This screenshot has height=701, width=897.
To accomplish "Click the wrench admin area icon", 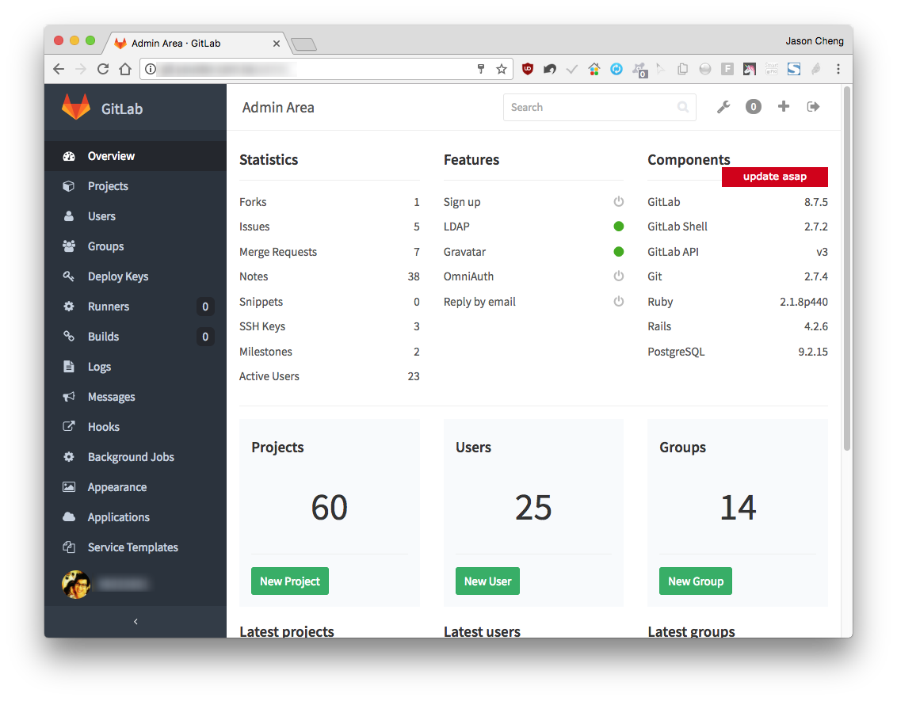I will pos(723,107).
